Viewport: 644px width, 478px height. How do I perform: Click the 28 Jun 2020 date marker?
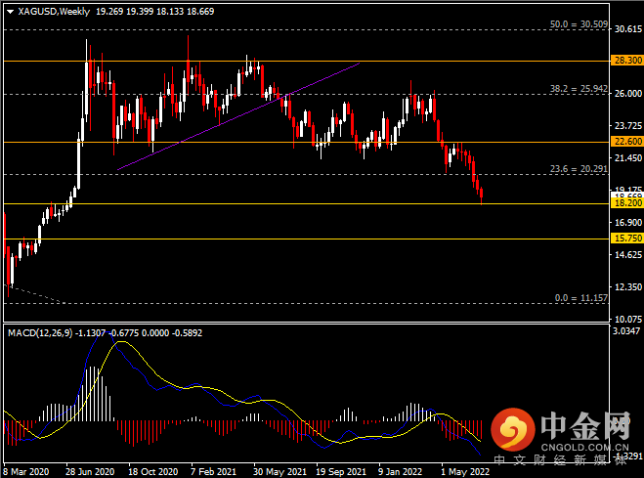tap(90, 472)
